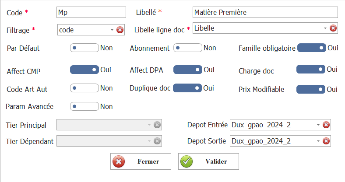The width and height of the screenshot is (345, 182).
Task: Click the grey clear icon for Tier Dépendant
Action: (x=157, y=141)
